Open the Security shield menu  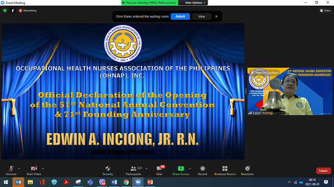coord(107,171)
